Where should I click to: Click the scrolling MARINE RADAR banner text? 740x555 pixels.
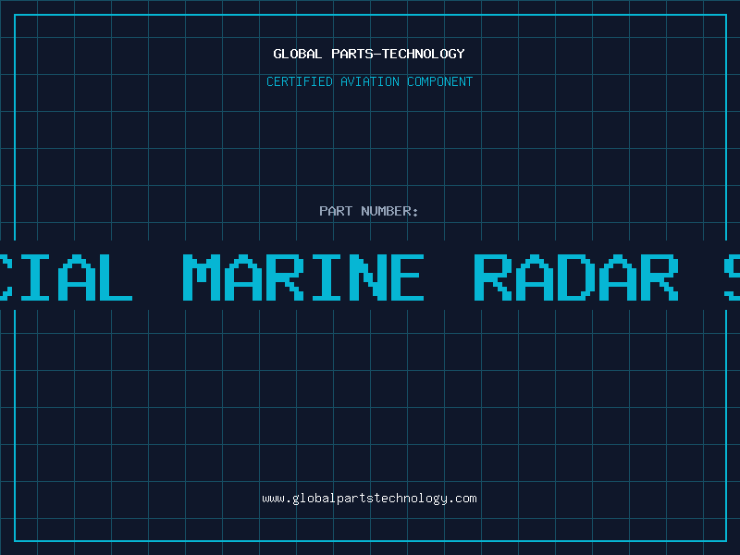[x=370, y=277]
